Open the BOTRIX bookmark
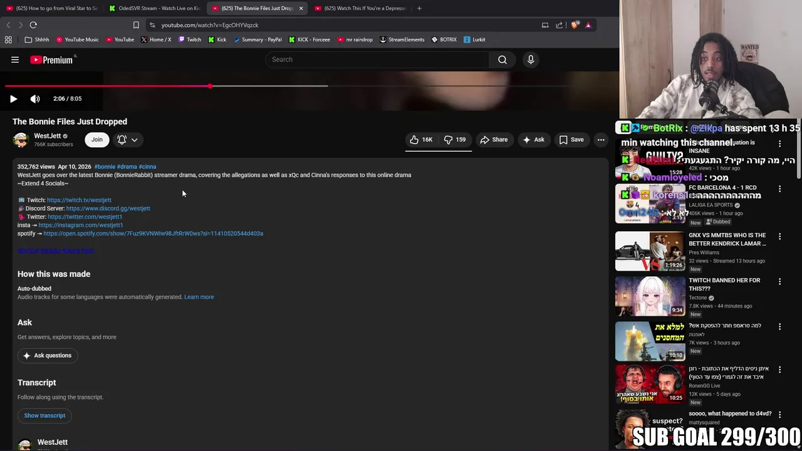This screenshot has height=451, width=802. [x=444, y=39]
